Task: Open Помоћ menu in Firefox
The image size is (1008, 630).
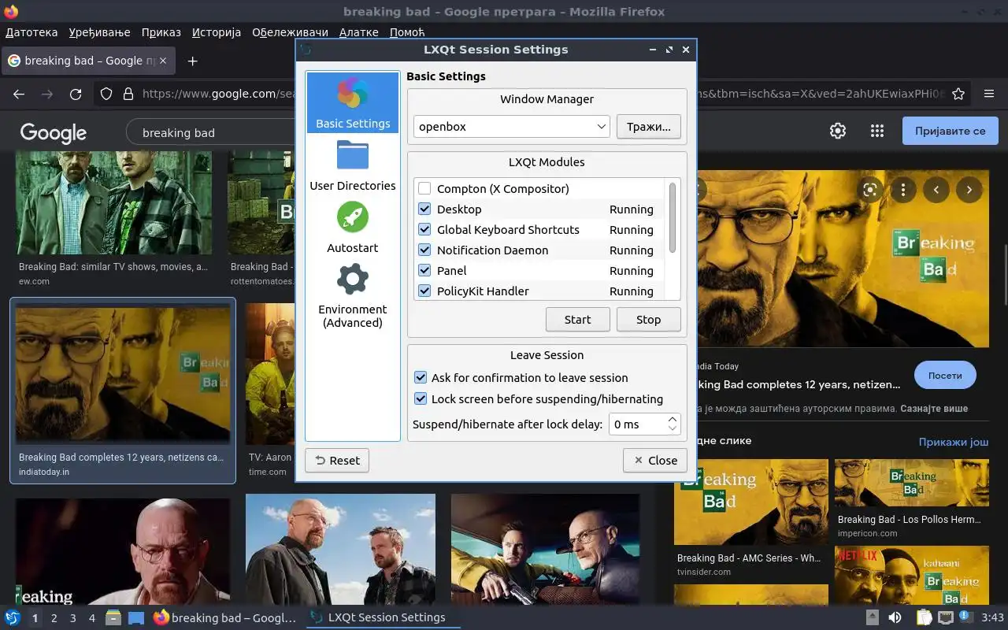Action: (407, 32)
